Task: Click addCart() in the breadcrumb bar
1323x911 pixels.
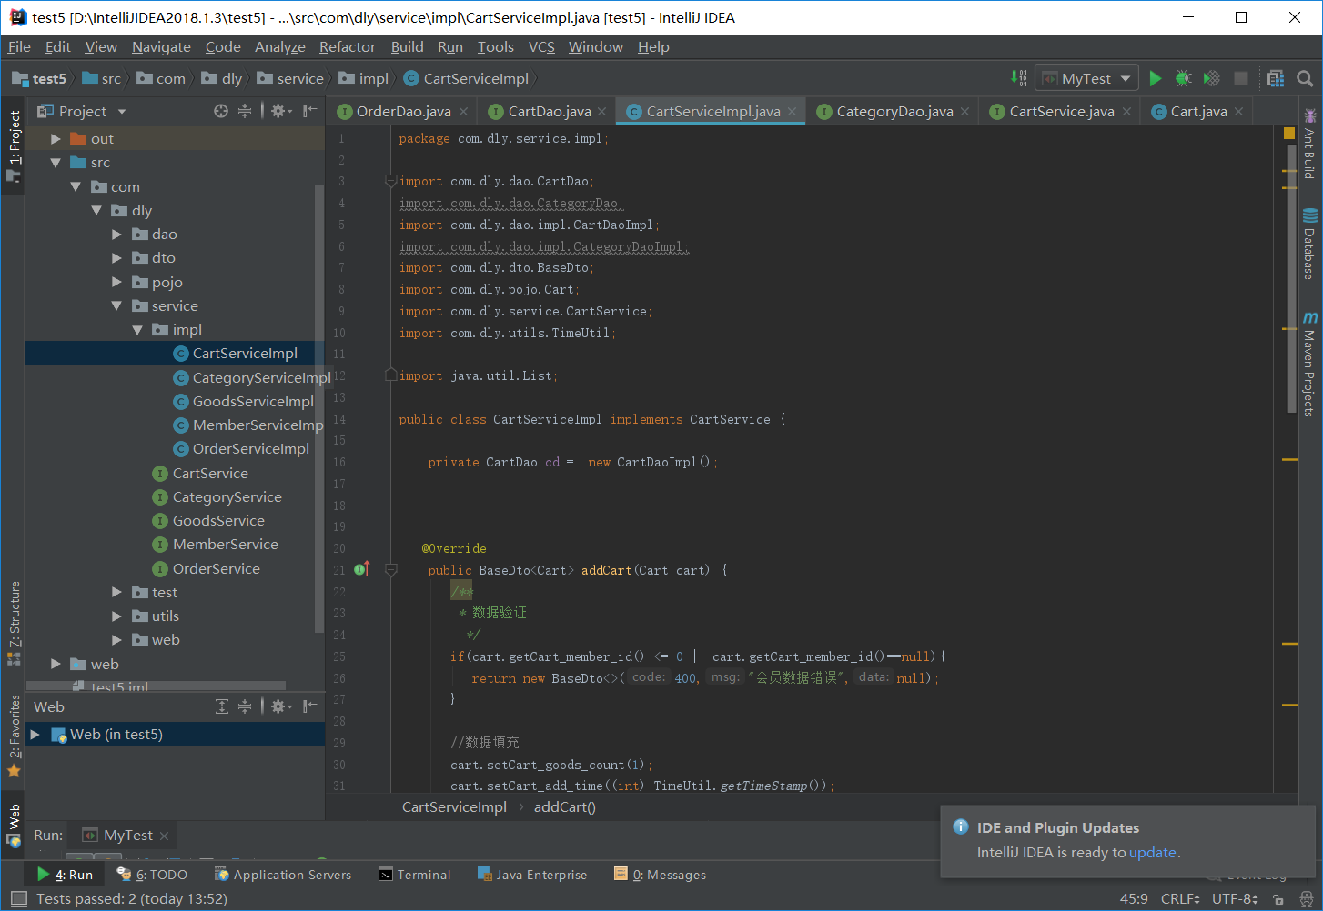Action: point(564,806)
